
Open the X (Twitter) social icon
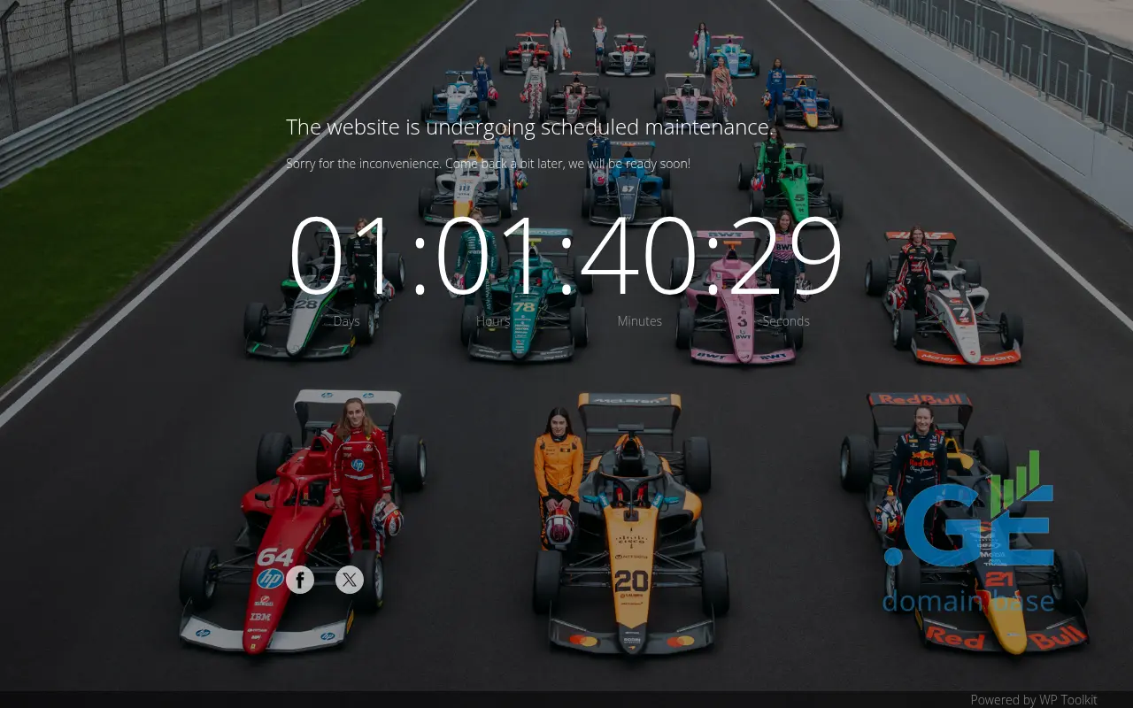(350, 580)
